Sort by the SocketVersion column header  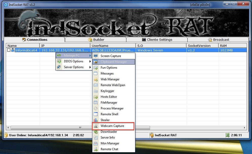click(202, 46)
